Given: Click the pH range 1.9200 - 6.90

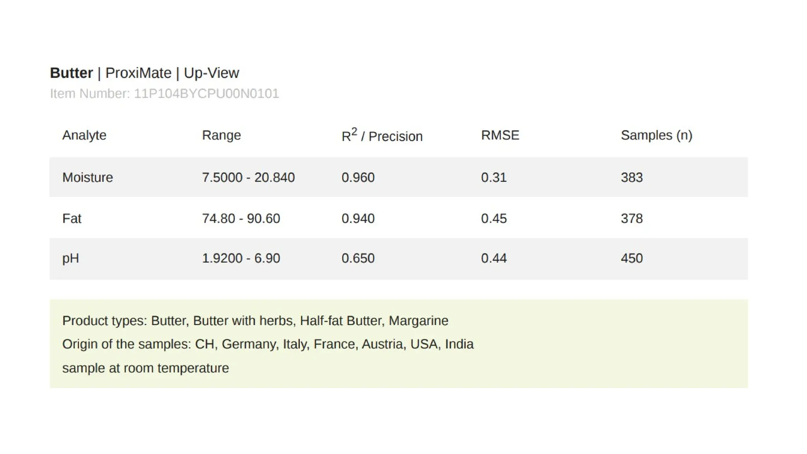Looking at the screenshot, I should click(x=241, y=258).
